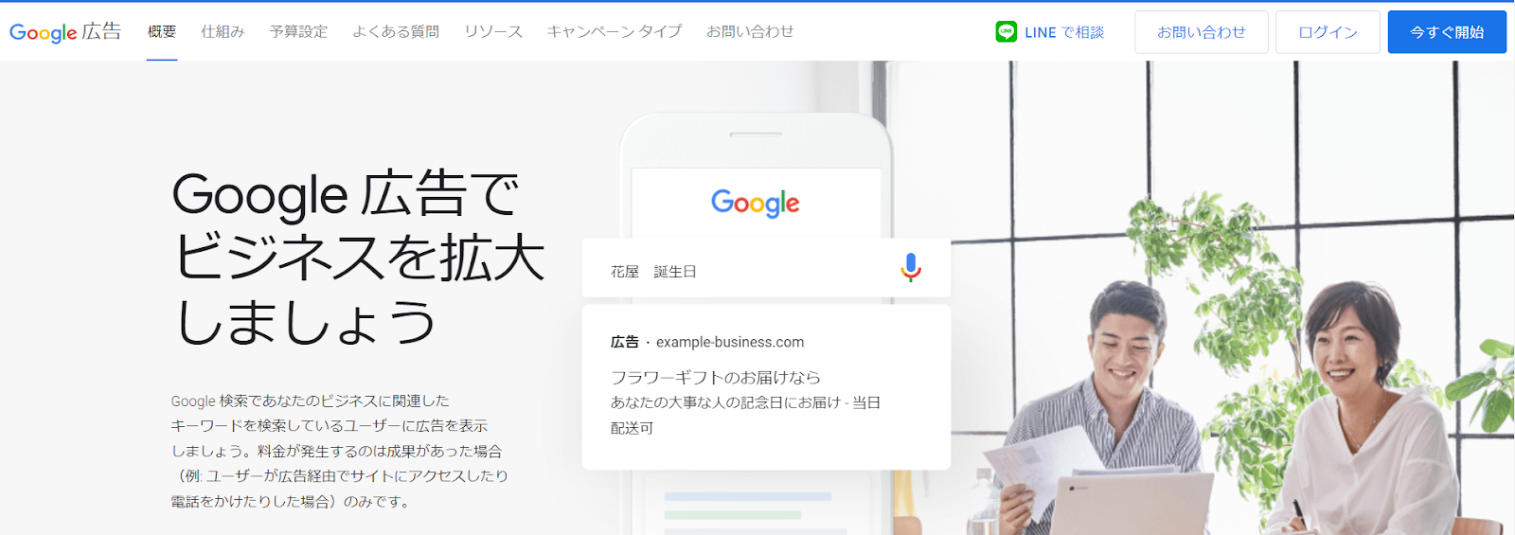Open キャンペーン タイプ menu item
This screenshot has width=1515, height=535.
coord(615,31)
